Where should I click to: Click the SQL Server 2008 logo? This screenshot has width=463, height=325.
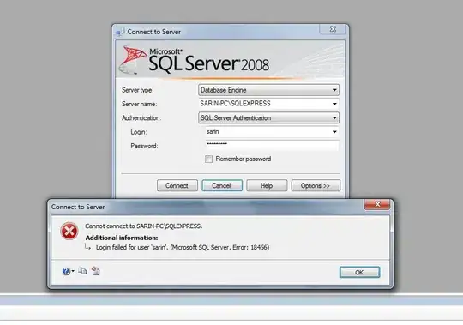tap(195, 60)
